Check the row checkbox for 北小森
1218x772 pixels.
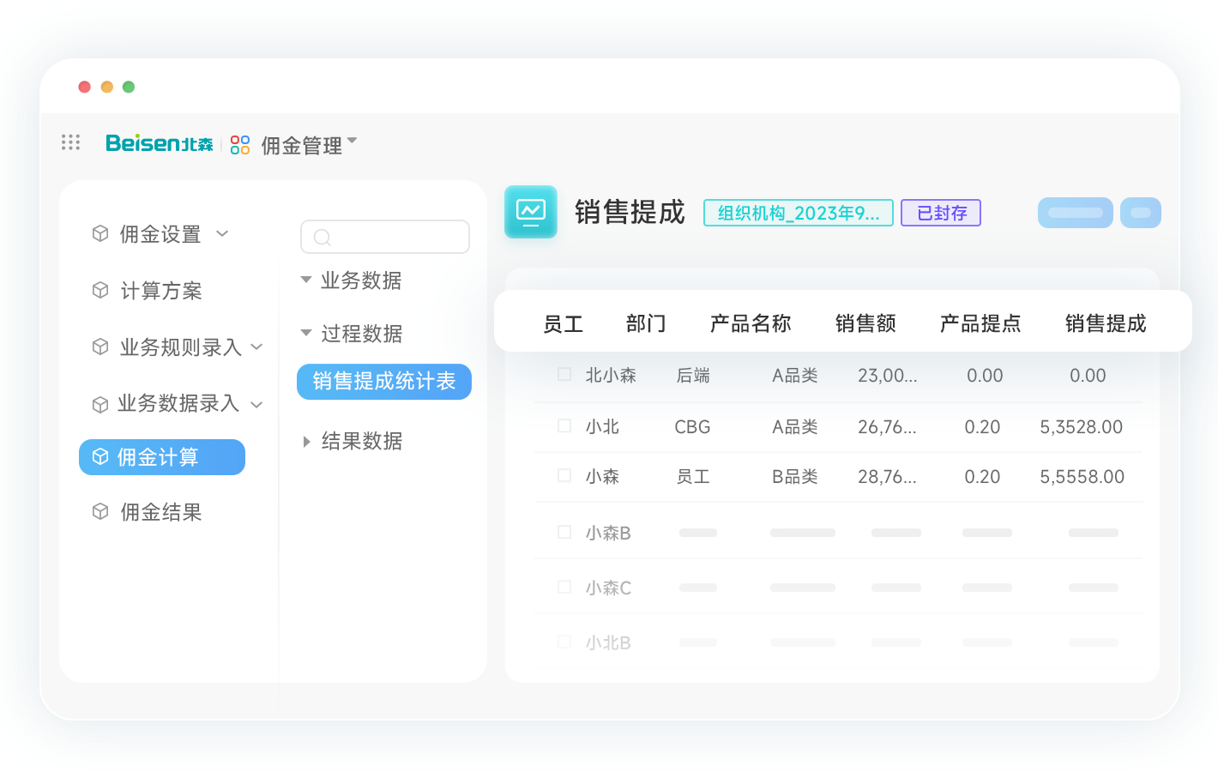[x=564, y=375]
